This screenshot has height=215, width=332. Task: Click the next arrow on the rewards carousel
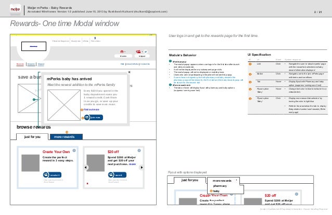click(x=142, y=167)
